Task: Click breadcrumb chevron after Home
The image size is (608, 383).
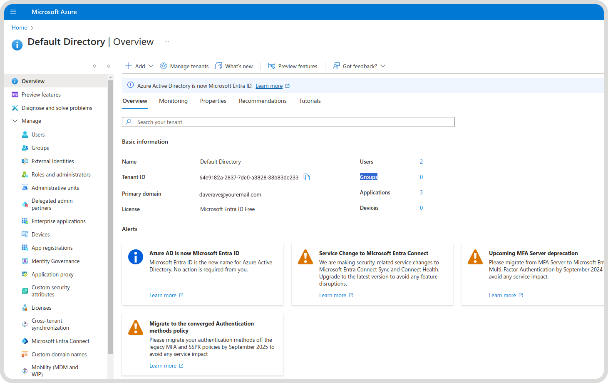Action: (32, 28)
